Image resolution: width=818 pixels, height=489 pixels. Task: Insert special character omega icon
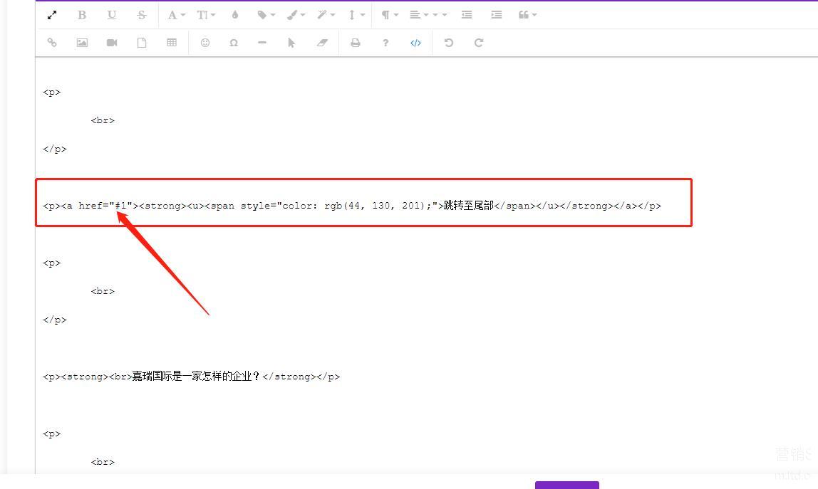tap(234, 43)
